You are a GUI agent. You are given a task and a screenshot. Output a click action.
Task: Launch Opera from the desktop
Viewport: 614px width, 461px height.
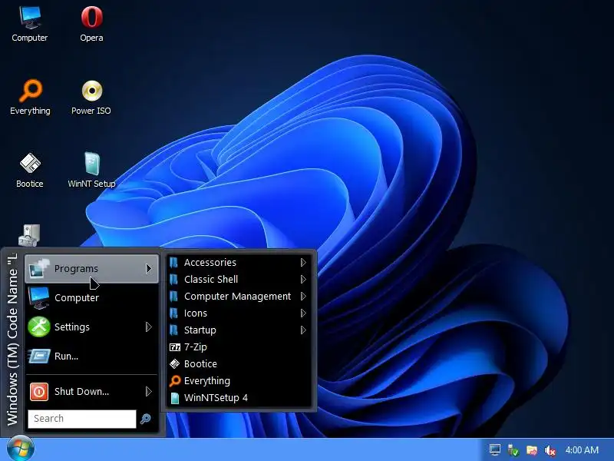click(x=91, y=24)
